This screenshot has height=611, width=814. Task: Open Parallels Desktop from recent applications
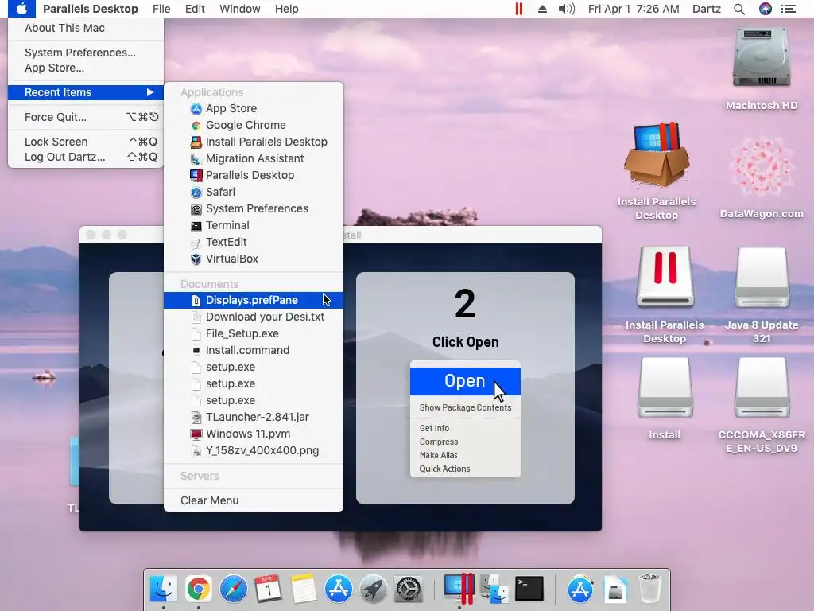pos(254,175)
